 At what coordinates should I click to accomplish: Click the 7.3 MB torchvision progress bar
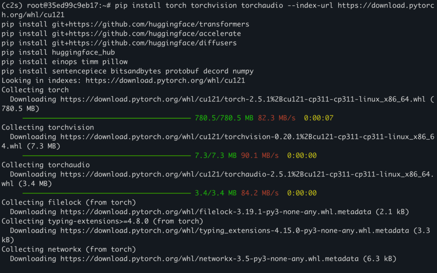coord(106,156)
